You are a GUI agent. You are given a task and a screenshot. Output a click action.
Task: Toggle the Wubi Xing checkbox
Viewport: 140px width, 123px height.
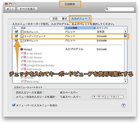tap(22, 81)
